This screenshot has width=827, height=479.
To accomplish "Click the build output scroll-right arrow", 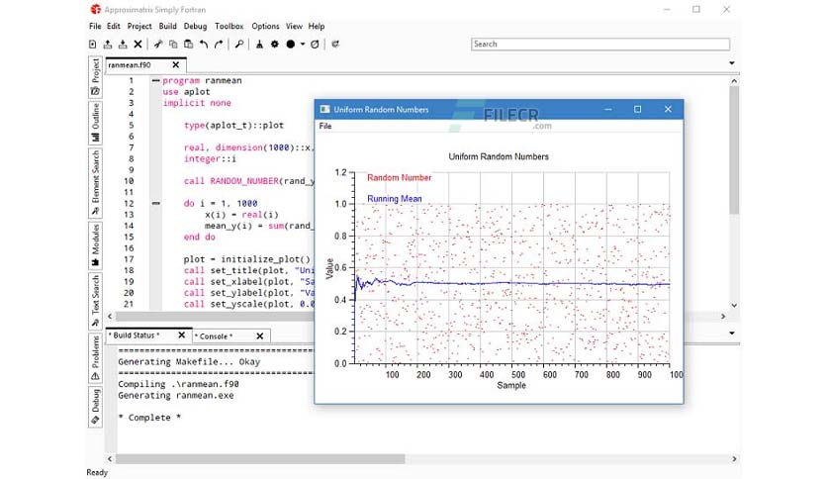I will point(734,459).
